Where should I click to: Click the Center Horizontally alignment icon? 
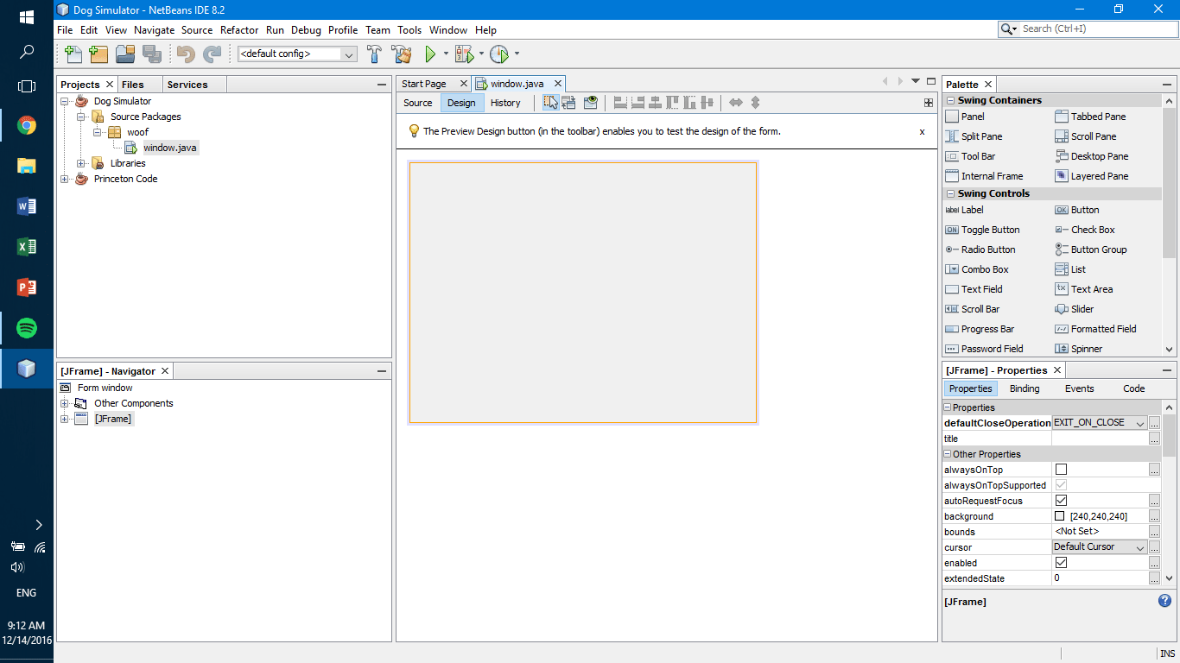656,103
